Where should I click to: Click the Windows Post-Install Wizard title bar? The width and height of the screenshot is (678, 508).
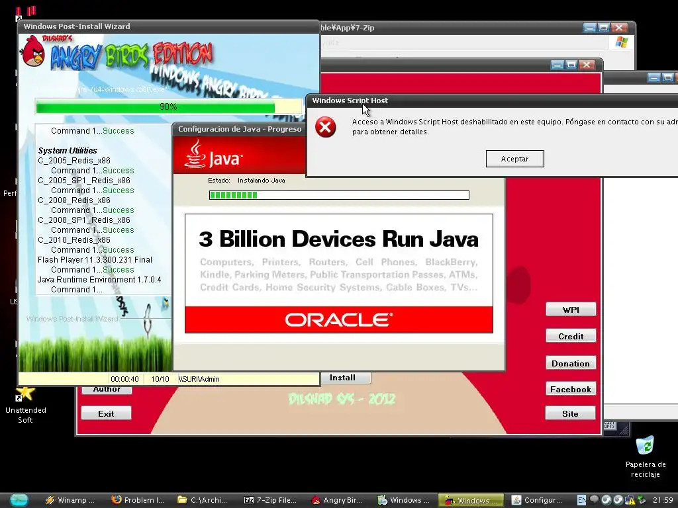[x=169, y=26]
